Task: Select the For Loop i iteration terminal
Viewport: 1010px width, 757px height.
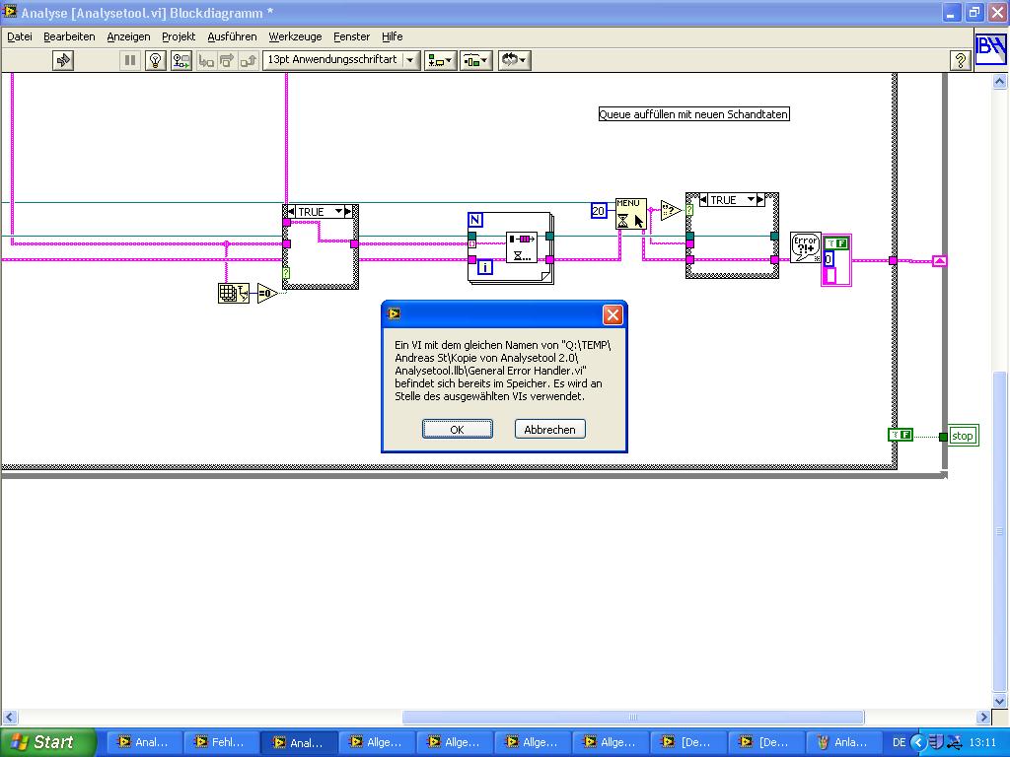Action: point(485,266)
